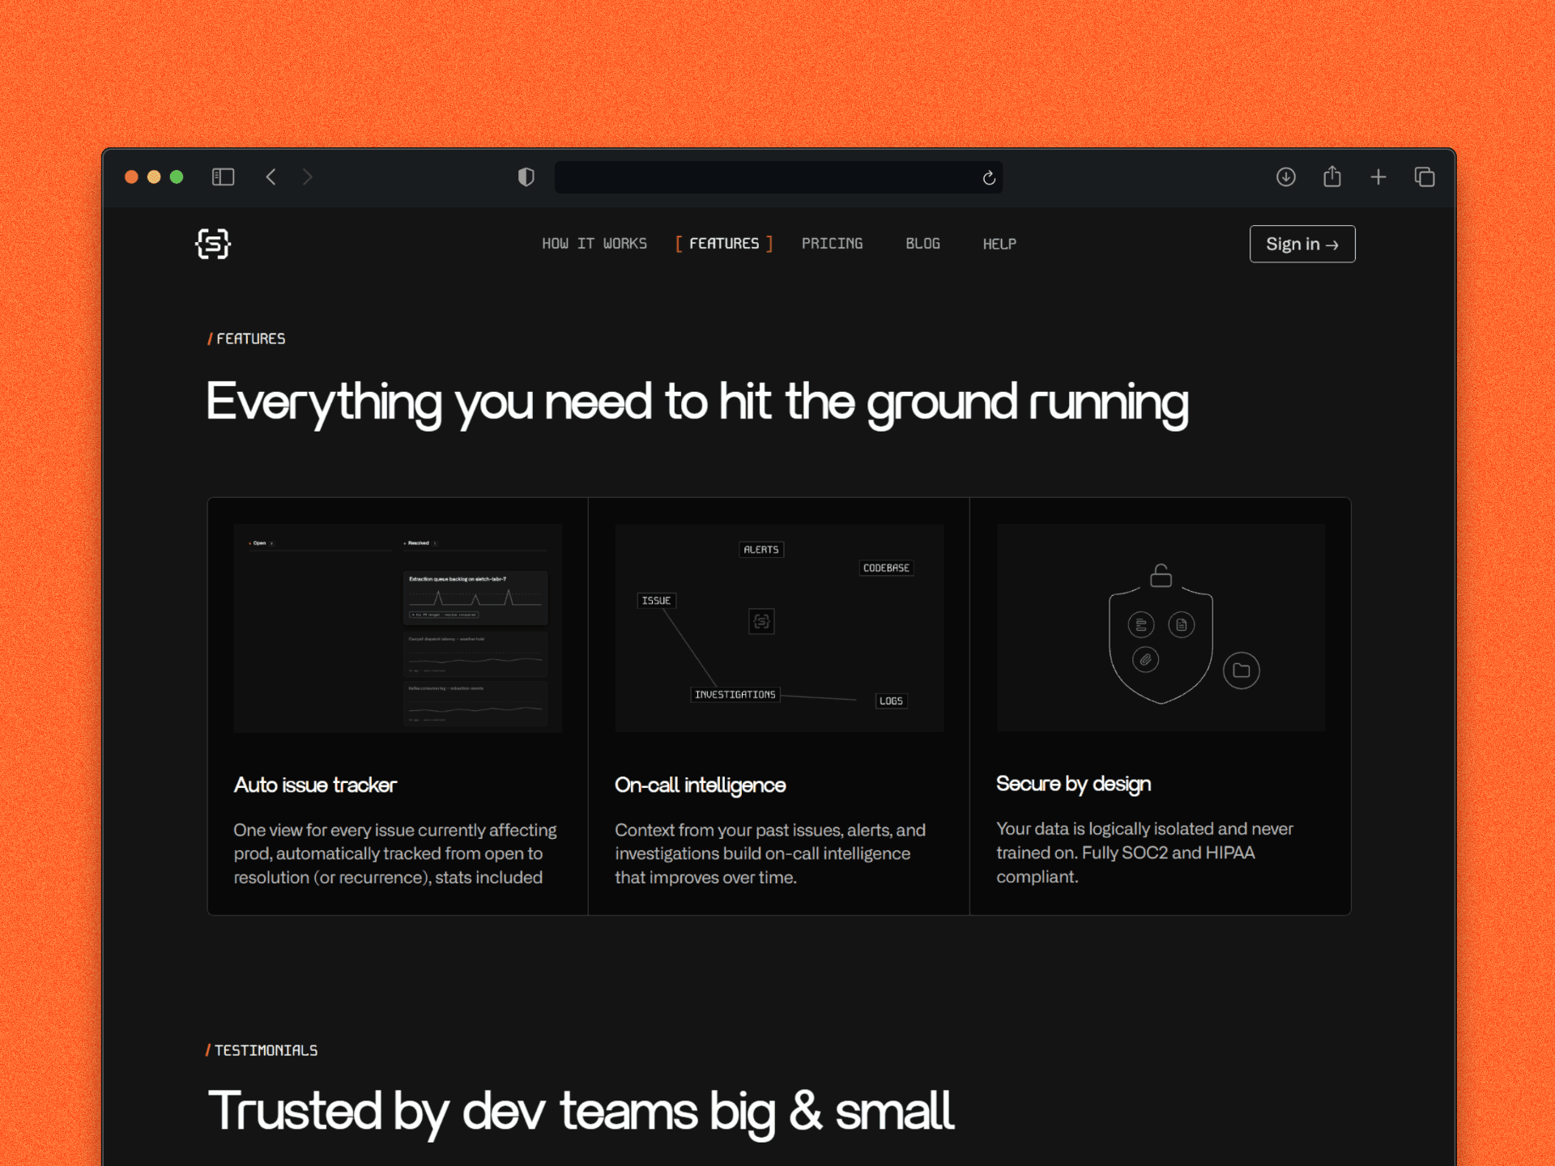Click the ISSUE node label
Screen dimensions: 1555x1166
click(656, 601)
